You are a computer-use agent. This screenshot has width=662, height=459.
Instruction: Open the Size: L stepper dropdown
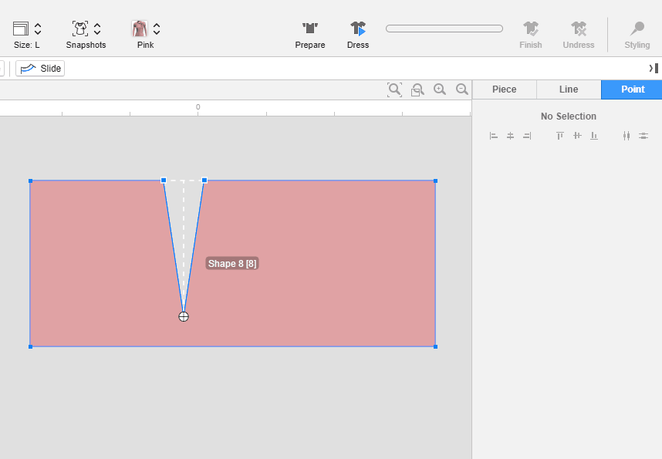(38, 29)
